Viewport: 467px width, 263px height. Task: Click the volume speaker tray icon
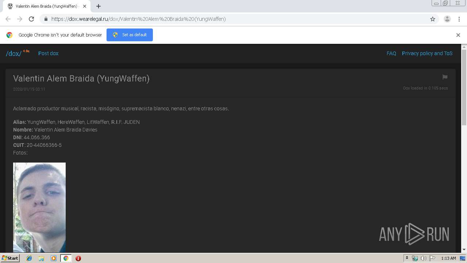(x=423, y=258)
